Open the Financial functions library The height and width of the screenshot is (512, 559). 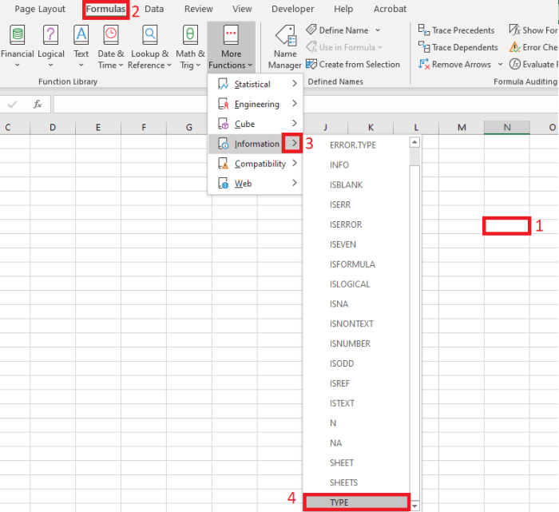(17, 46)
